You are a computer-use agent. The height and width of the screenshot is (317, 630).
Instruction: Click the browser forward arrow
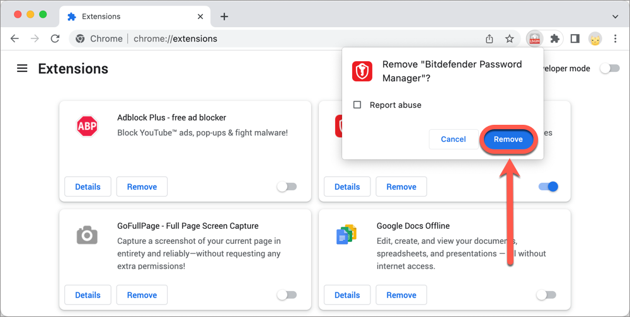tap(35, 38)
